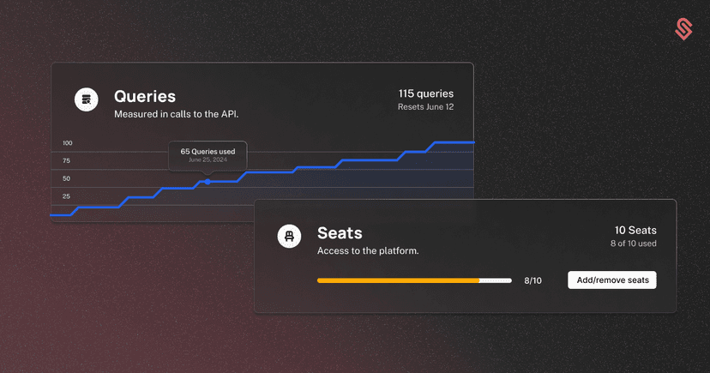
Task: Click the Seats heading
Action: click(x=340, y=233)
